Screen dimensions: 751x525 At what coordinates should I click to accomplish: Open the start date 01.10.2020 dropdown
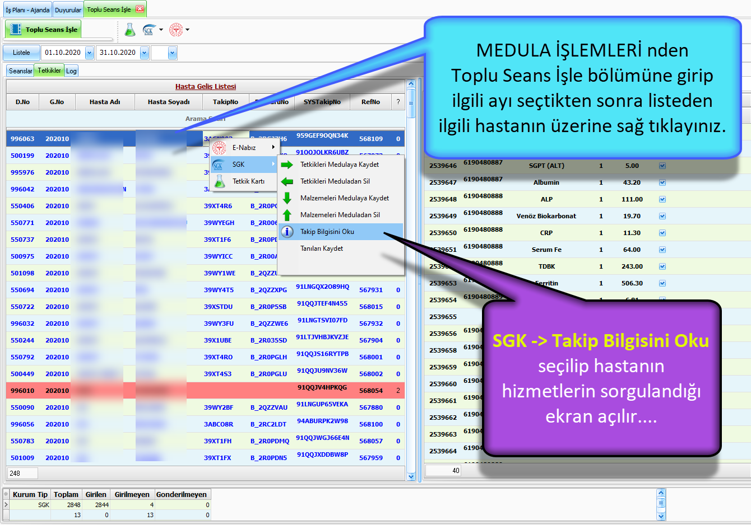point(89,53)
